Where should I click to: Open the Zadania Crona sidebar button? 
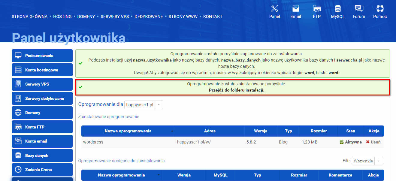click(42, 170)
